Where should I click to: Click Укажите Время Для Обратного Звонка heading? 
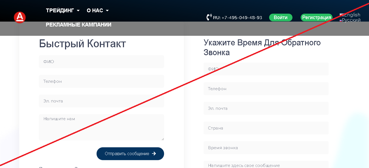point(262,47)
